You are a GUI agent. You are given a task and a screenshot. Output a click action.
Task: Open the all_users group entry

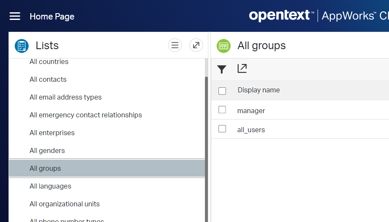click(x=251, y=130)
